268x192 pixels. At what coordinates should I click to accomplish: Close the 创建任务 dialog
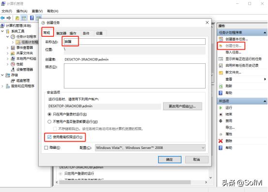coord(207,23)
